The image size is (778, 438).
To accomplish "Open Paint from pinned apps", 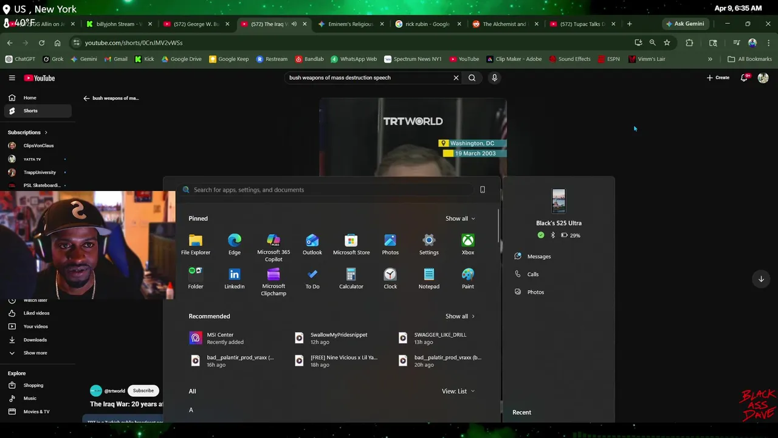I will click(x=468, y=279).
